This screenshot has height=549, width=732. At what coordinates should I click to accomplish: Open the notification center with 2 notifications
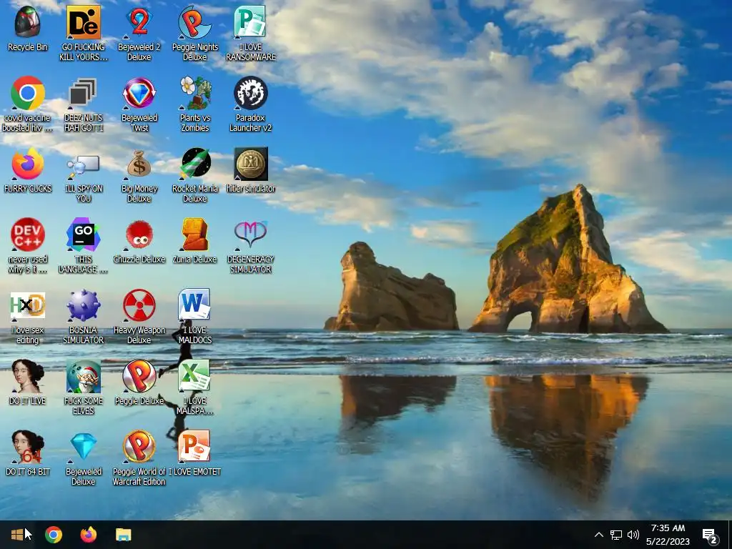(x=710, y=535)
